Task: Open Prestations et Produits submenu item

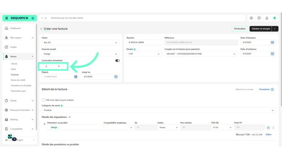Action: click(x=21, y=86)
